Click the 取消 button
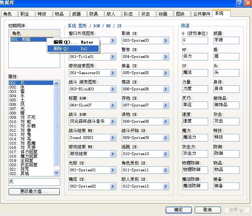The height and width of the screenshot is (216, 252). tap(208, 210)
